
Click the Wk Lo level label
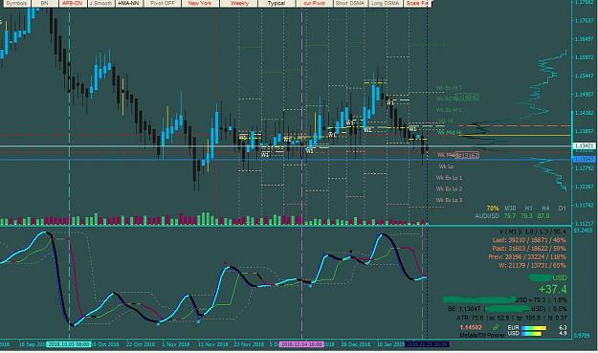tap(446, 166)
